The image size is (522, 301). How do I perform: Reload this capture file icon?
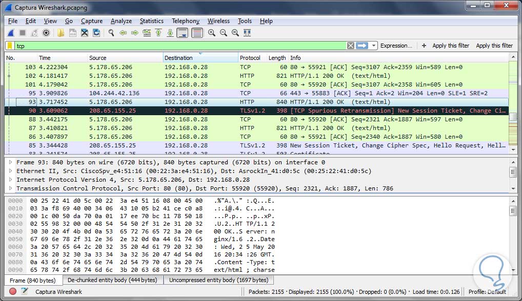click(x=96, y=33)
